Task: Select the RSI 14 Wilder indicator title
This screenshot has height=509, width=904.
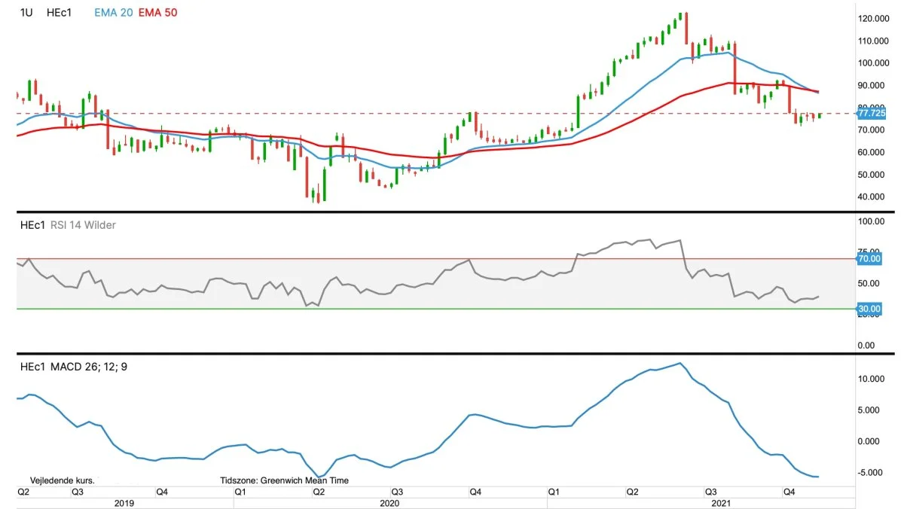Action: point(83,224)
